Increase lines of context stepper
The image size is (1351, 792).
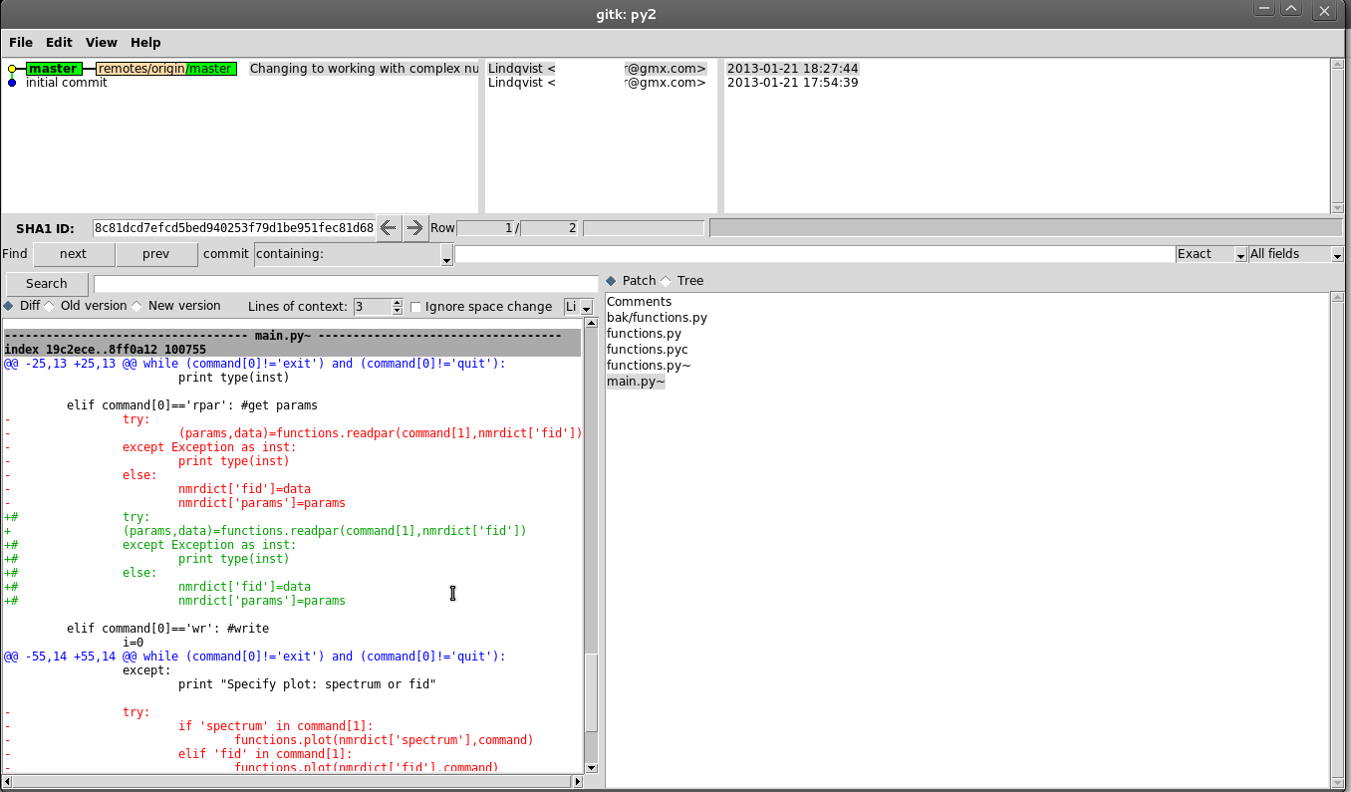pyautogui.click(x=398, y=303)
